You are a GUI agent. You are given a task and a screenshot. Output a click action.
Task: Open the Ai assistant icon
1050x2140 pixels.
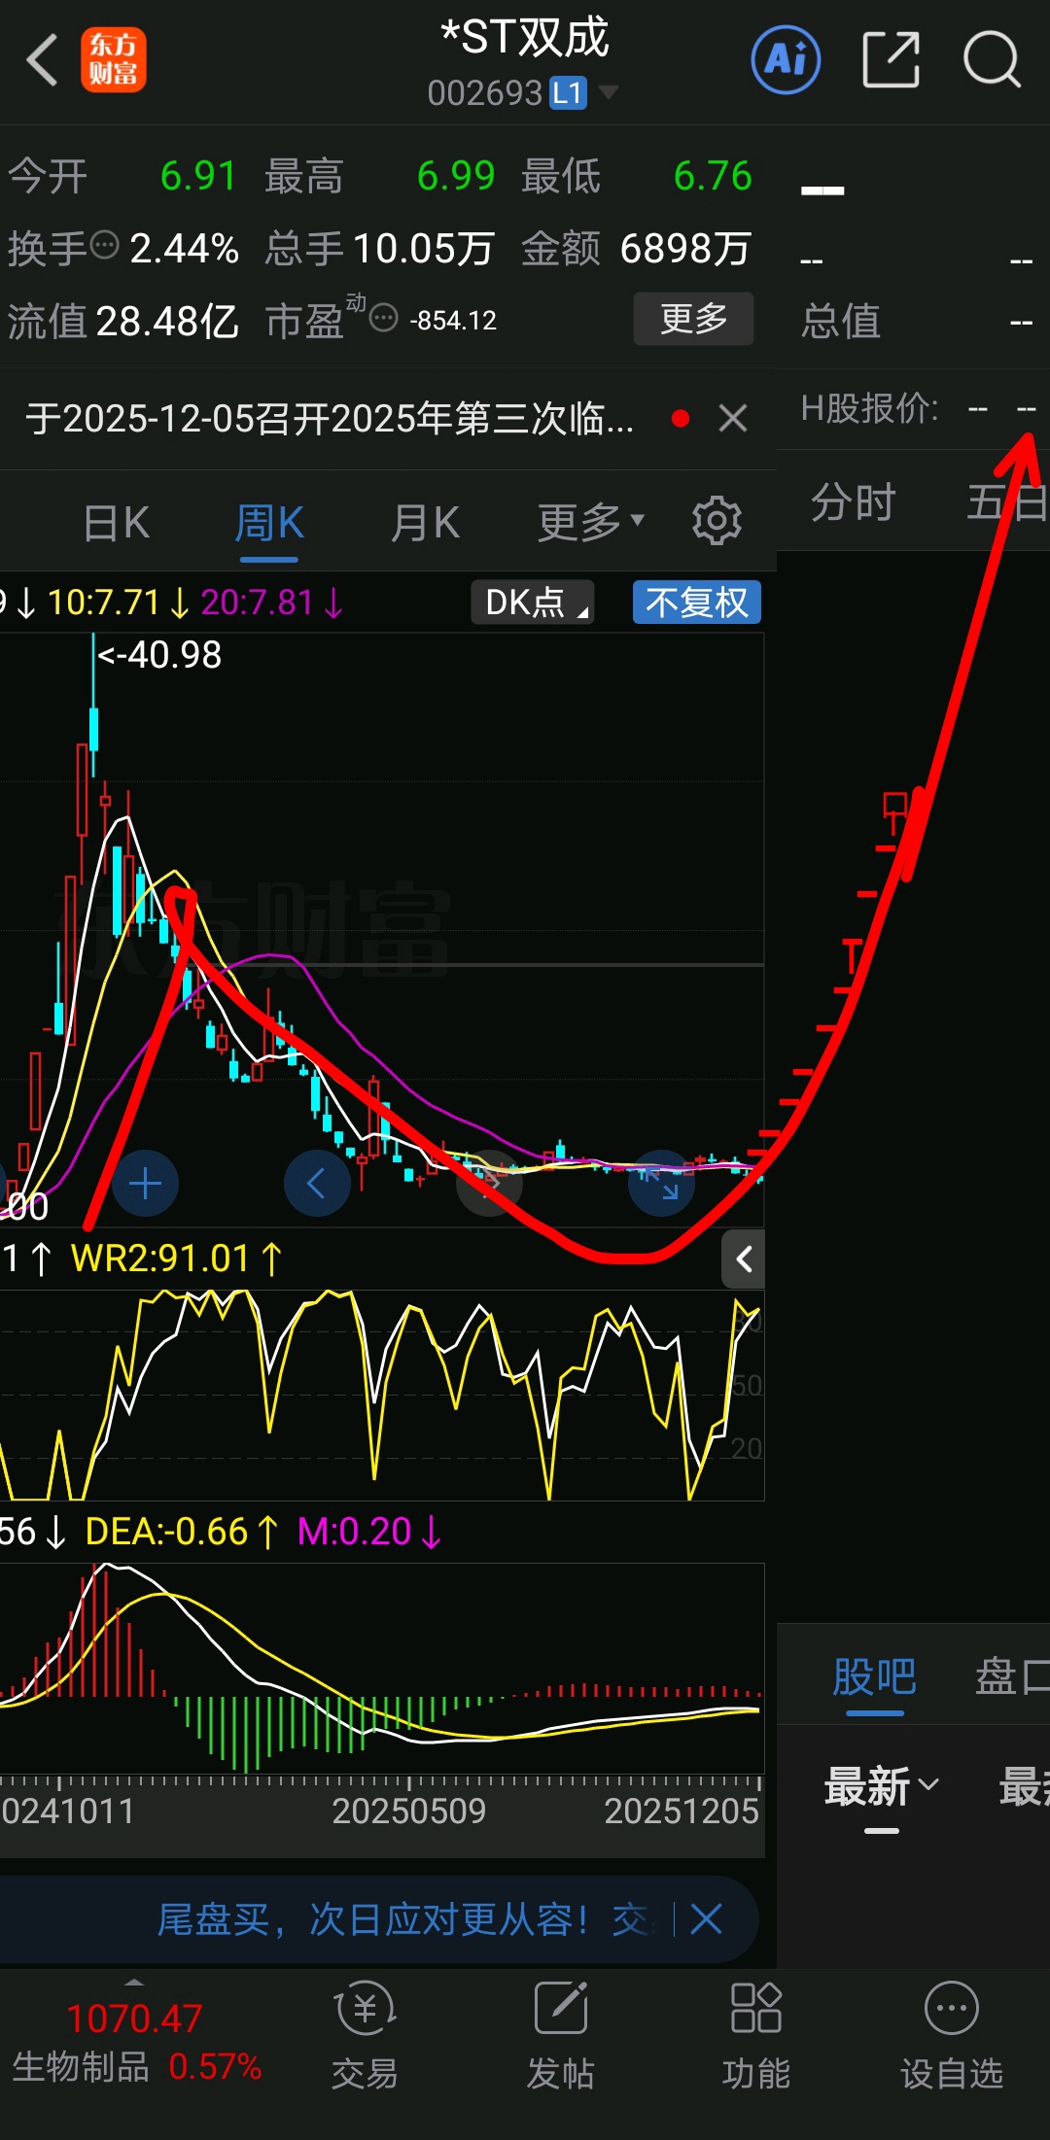786,60
